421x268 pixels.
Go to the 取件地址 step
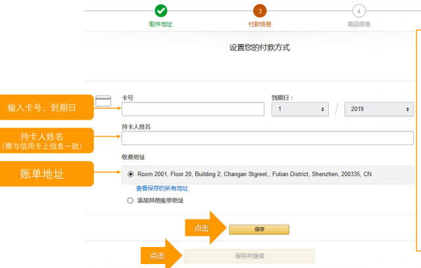pos(161,24)
